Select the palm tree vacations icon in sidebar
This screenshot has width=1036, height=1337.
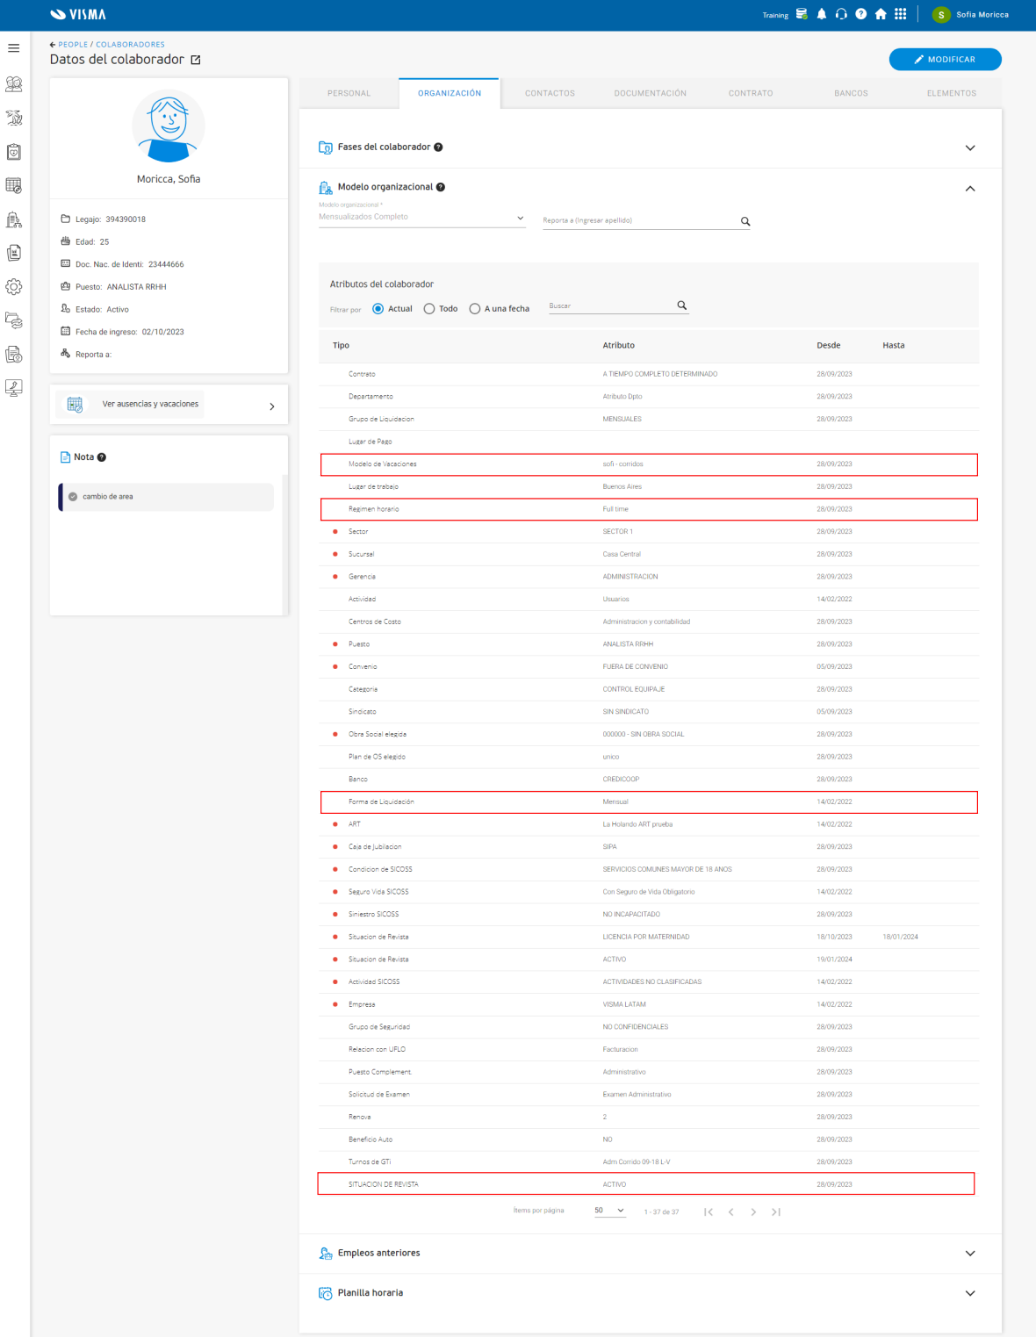coord(13,119)
